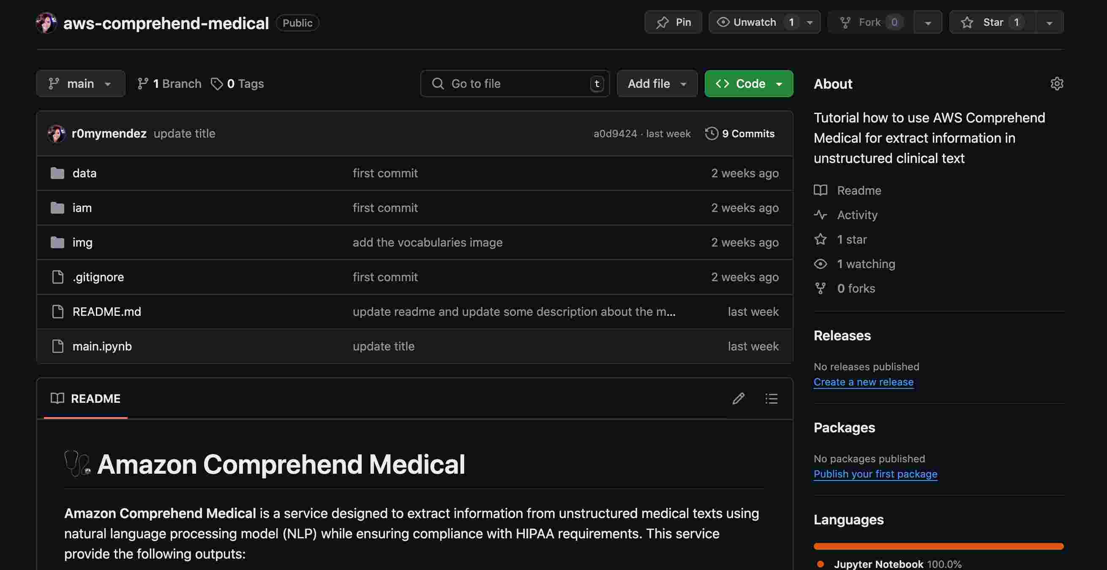1107x570 pixels.
Task: Toggle Star on this repository
Action: click(x=992, y=22)
